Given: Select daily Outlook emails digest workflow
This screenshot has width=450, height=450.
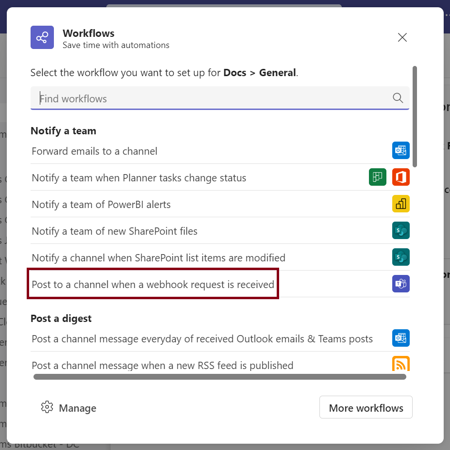Looking at the screenshot, I should click(x=220, y=338).
